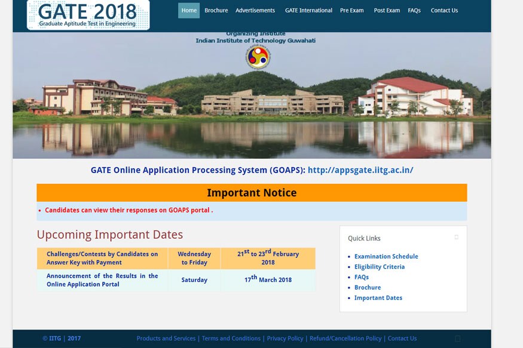Click the IIT Guwahati emblem in banner
Screen dimensions: 523x348
[258, 57]
